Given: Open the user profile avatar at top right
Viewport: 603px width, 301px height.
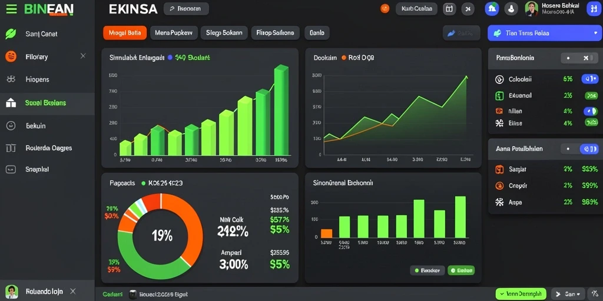Looking at the screenshot, I should click(532, 9).
